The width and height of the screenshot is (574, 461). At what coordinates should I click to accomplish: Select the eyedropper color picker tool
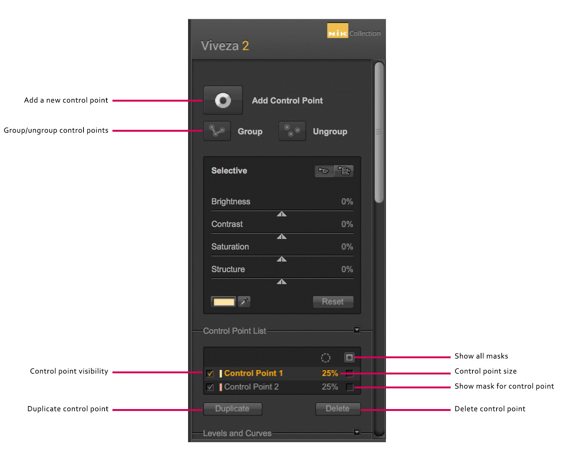[x=244, y=302]
